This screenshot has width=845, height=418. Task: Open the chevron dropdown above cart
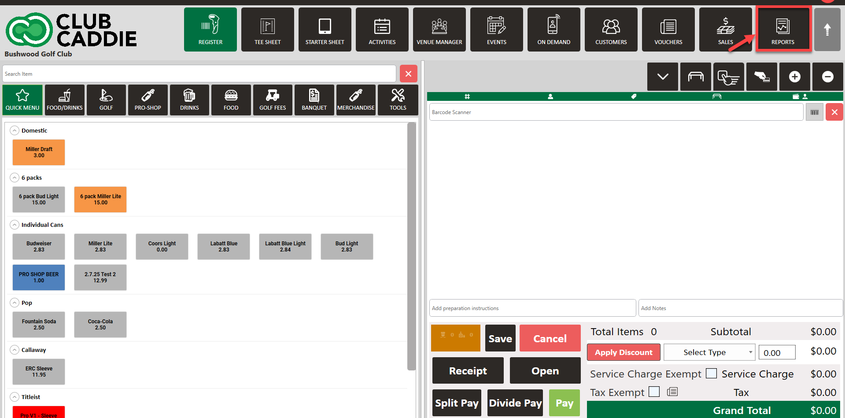[663, 77]
